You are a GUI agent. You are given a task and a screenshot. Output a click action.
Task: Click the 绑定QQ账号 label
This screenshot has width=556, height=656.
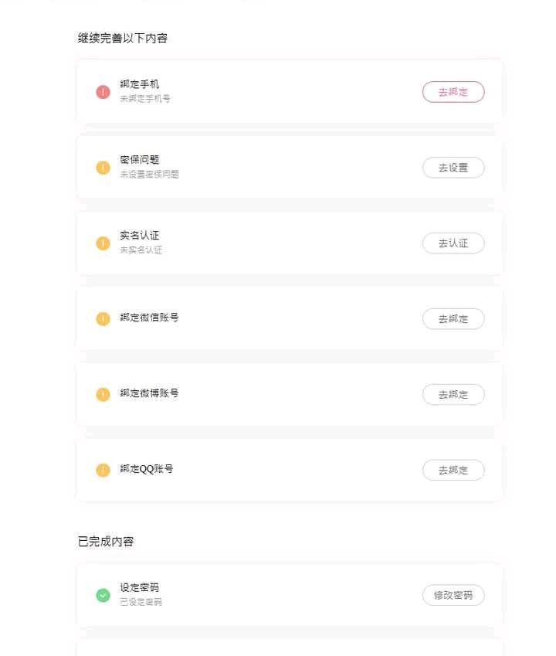pos(146,469)
